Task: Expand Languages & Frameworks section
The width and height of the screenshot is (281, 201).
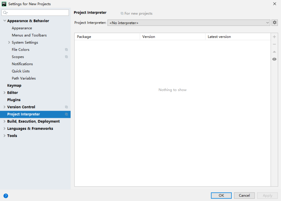Action: click(5, 129)
